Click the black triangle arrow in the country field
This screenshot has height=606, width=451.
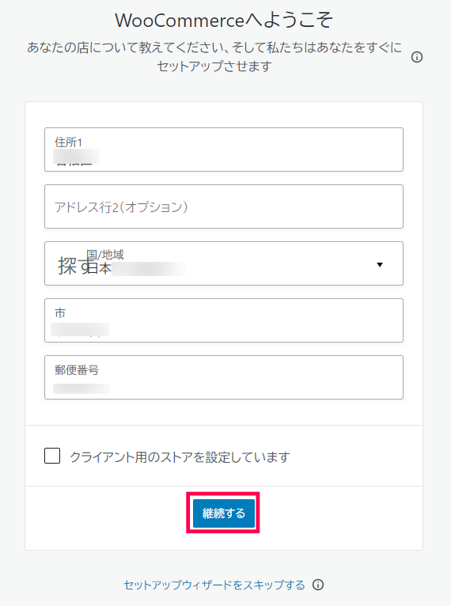[x=380, y=265]
